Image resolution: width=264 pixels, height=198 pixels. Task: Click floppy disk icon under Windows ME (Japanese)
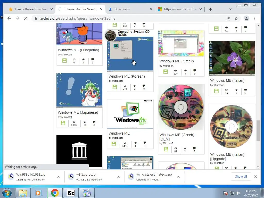click(x=63, y=123)
